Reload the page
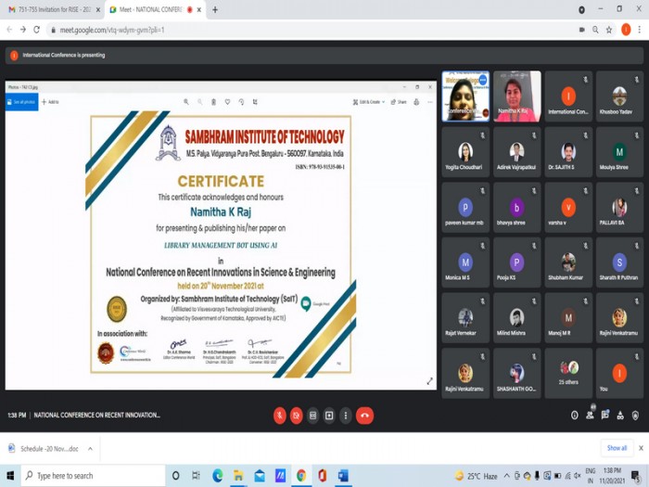 (x=36, y=30)
